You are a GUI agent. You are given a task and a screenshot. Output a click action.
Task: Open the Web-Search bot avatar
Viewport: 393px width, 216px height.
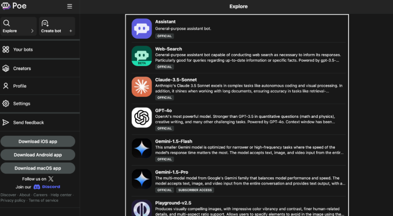tap(142, 56)
